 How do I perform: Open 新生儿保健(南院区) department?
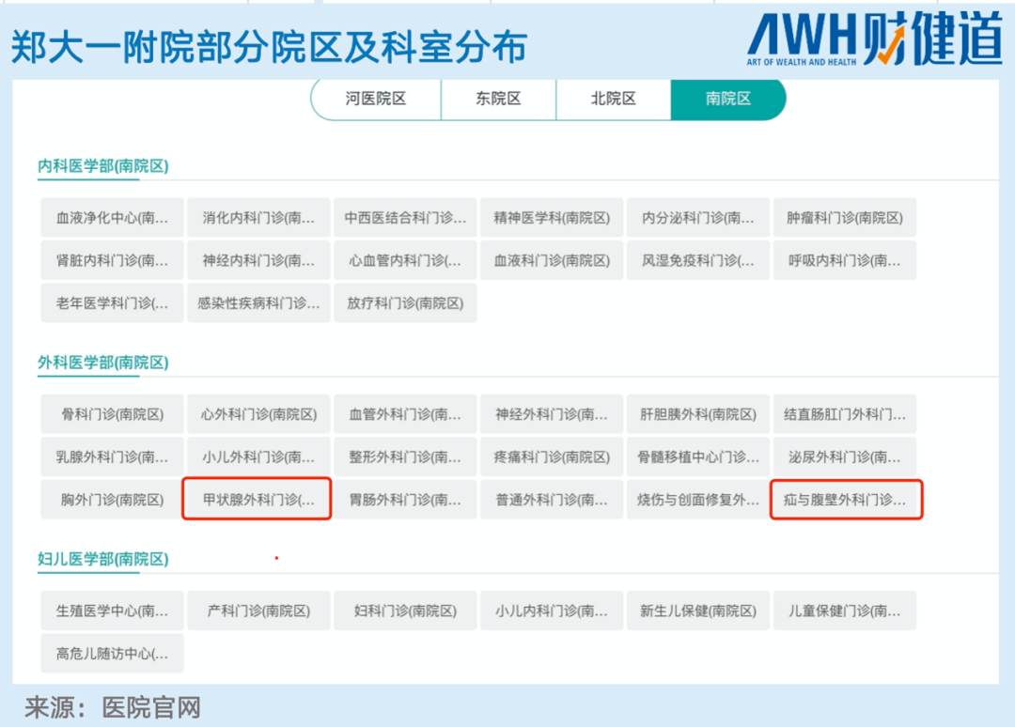click(697, 611)
